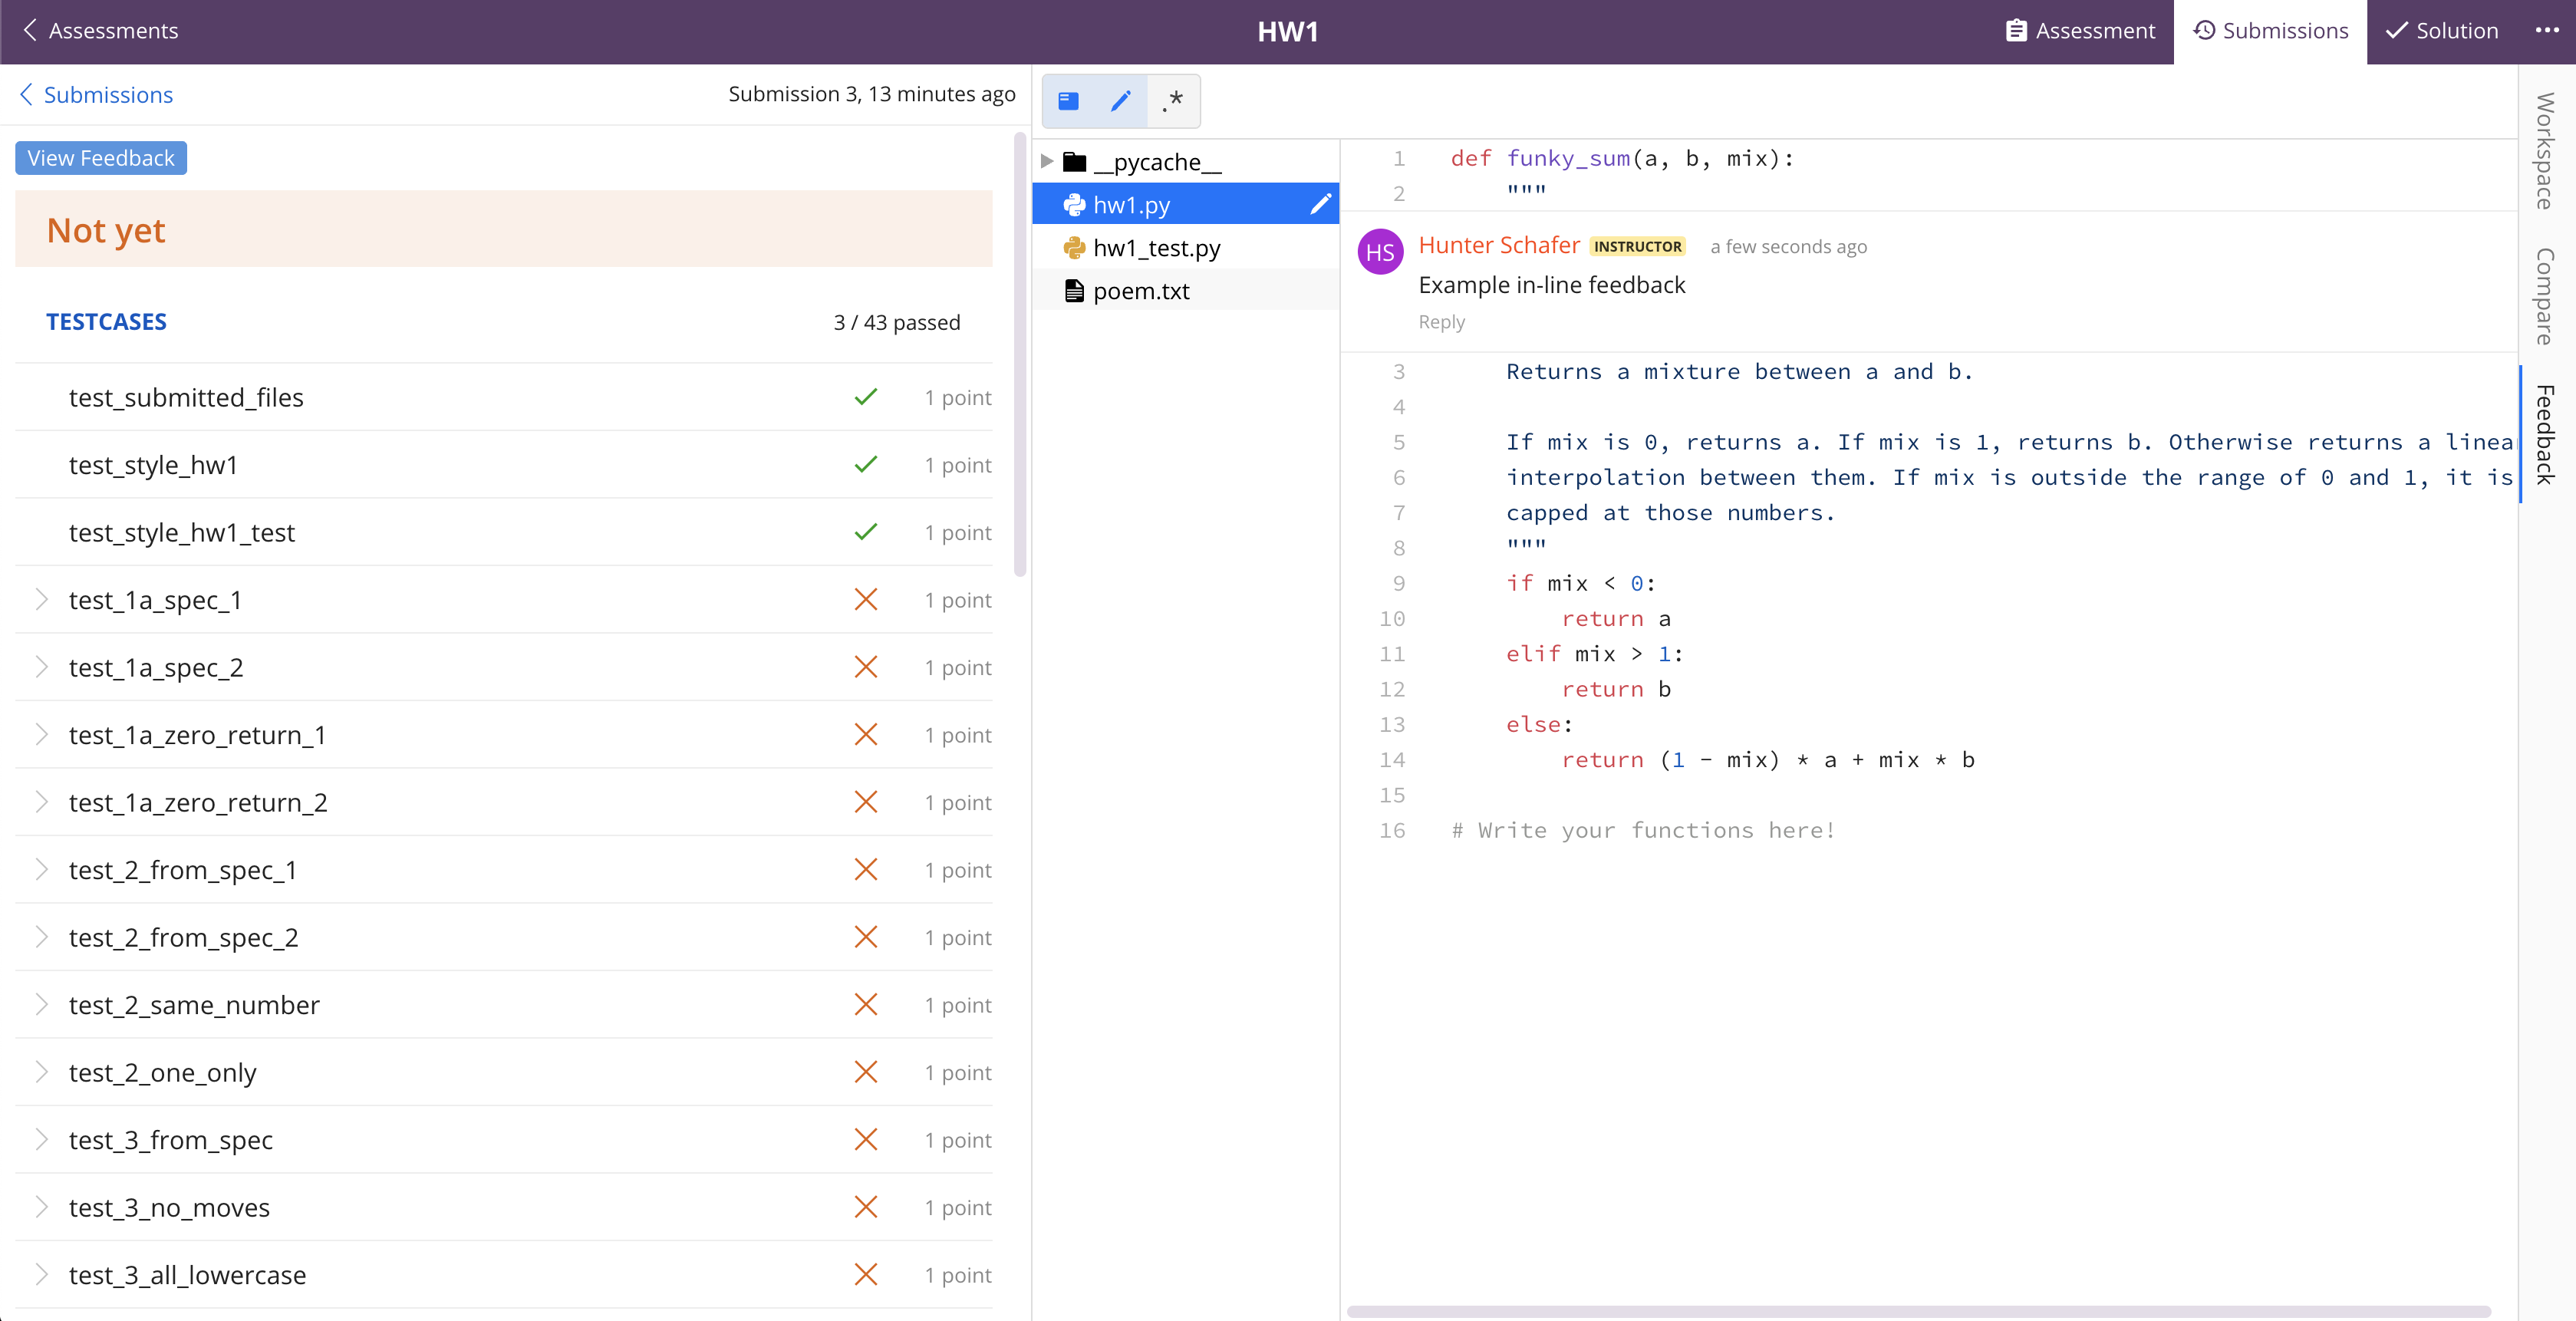Expand test_1a_spec_1 test case

[x=41, y=599]
